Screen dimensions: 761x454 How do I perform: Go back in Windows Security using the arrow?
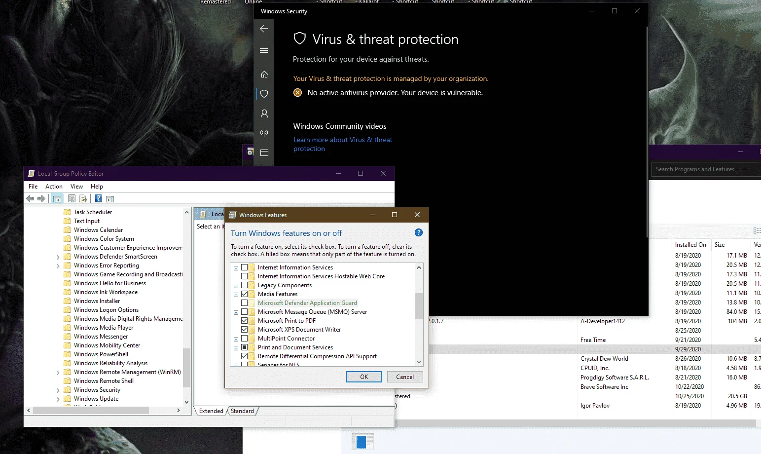[x=264, y=29]
